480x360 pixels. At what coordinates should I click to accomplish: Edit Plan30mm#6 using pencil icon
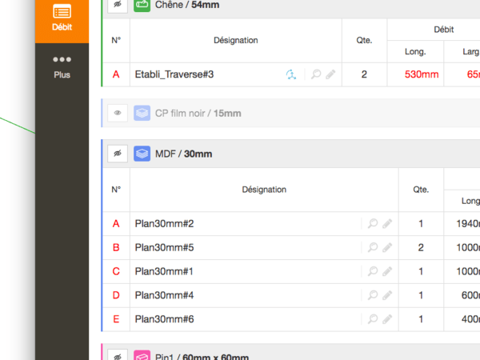click(387, 320)
